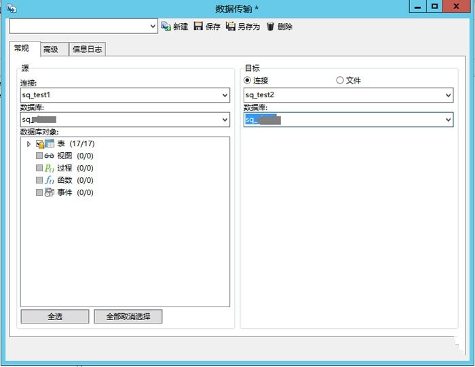The width and height of the screenshot is (475, 367).
Task: Click the procedures P() icon
Action: (49, 168)
